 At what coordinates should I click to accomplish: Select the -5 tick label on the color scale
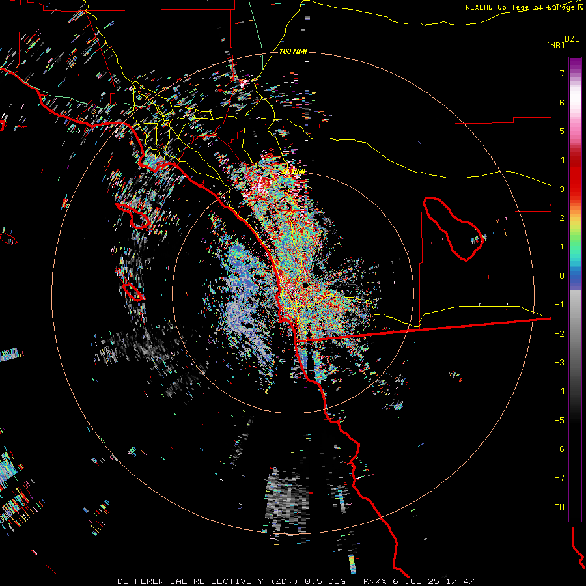click(559, 421)
